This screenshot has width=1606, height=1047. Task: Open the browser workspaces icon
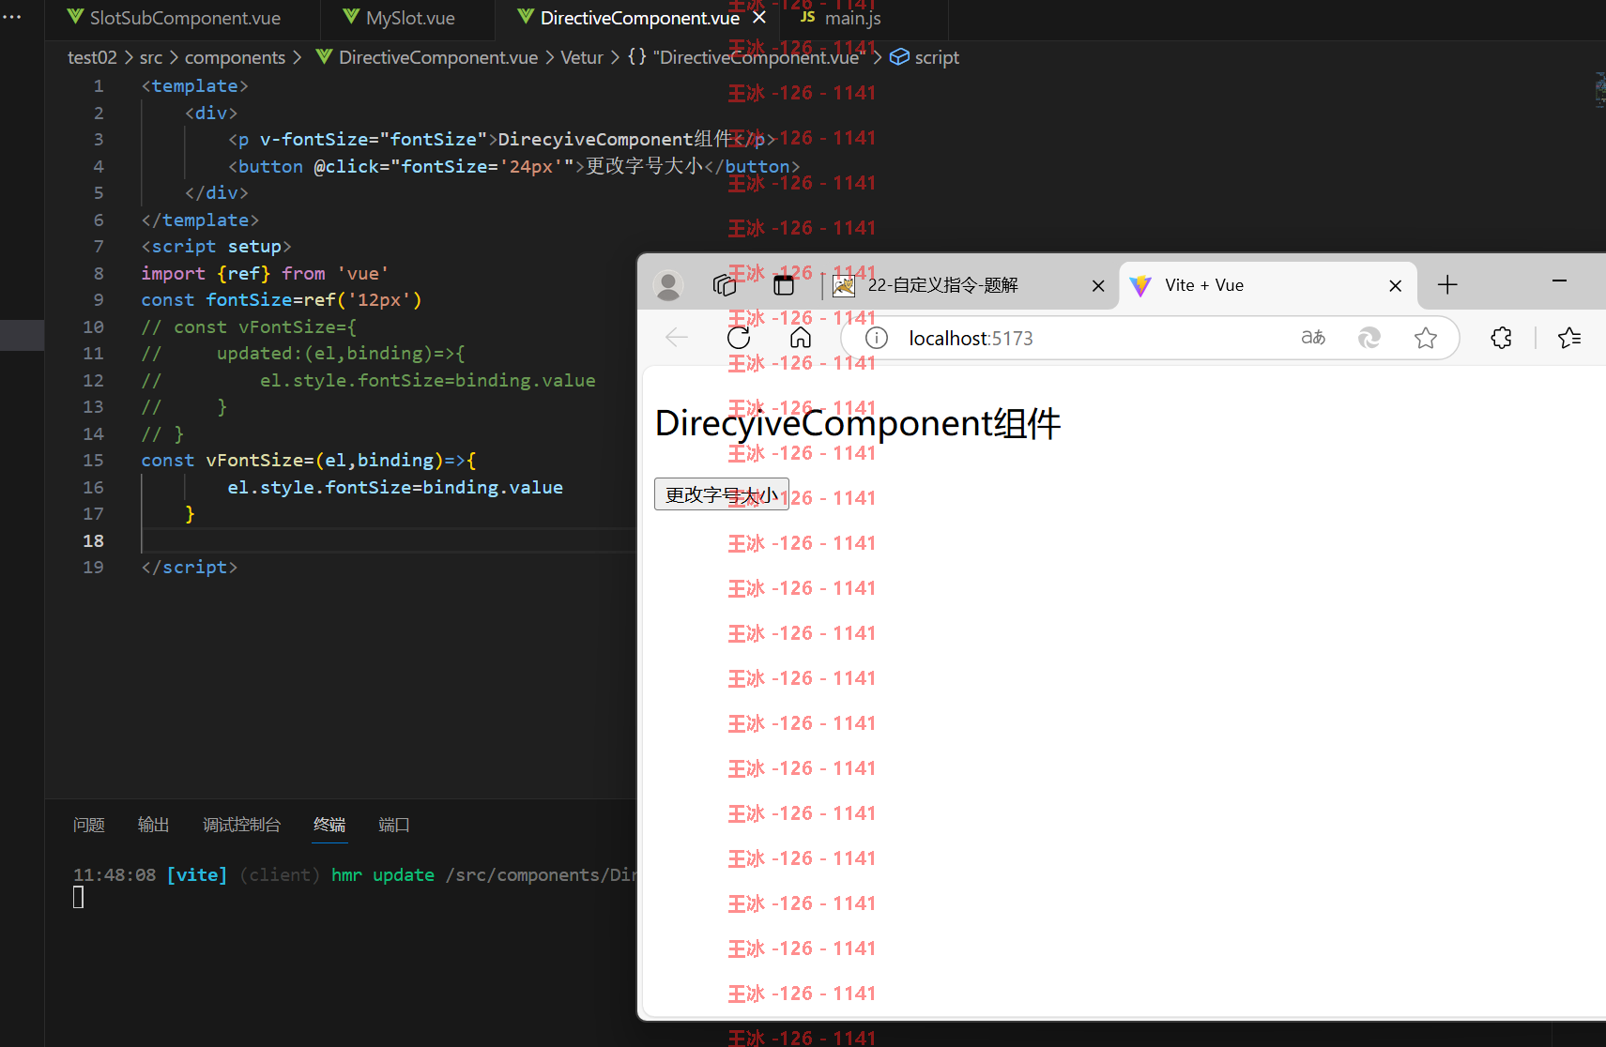(725, 285)
